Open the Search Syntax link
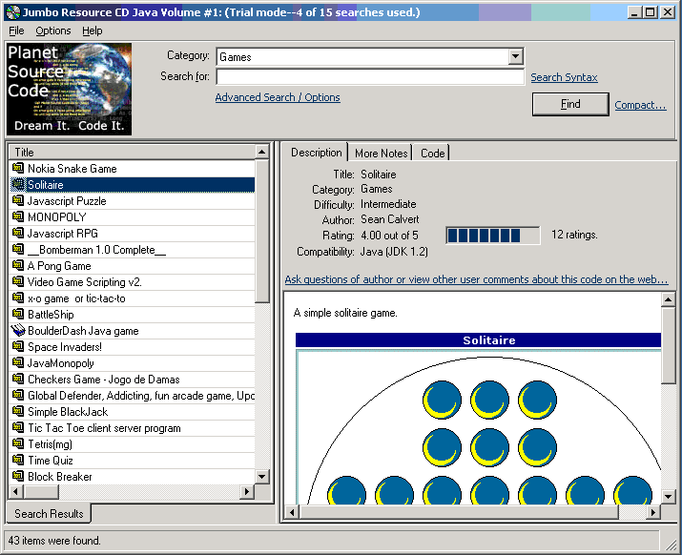Viewport: 682px width, 555px height. 564,77
